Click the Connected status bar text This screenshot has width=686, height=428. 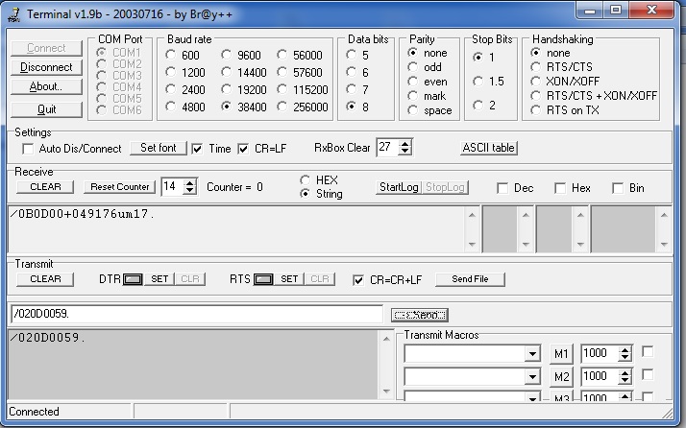(x=34, y=412)
